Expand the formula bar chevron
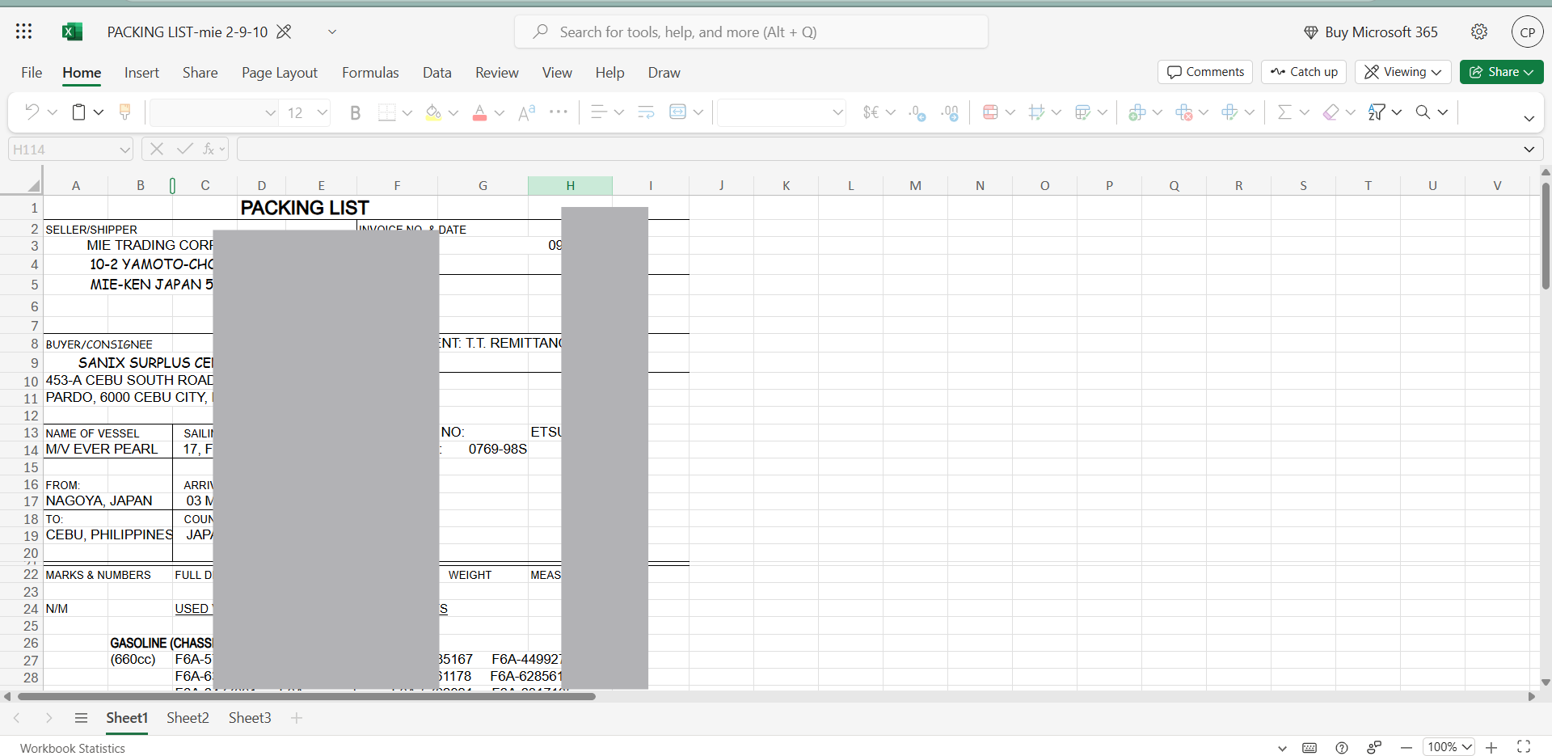1552x756 pixels. click(1529, 150)
